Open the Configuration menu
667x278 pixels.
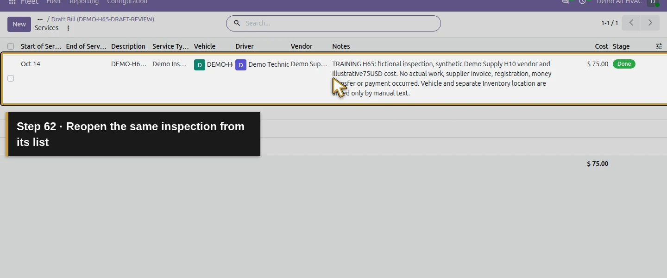click(x=127, y=2)
